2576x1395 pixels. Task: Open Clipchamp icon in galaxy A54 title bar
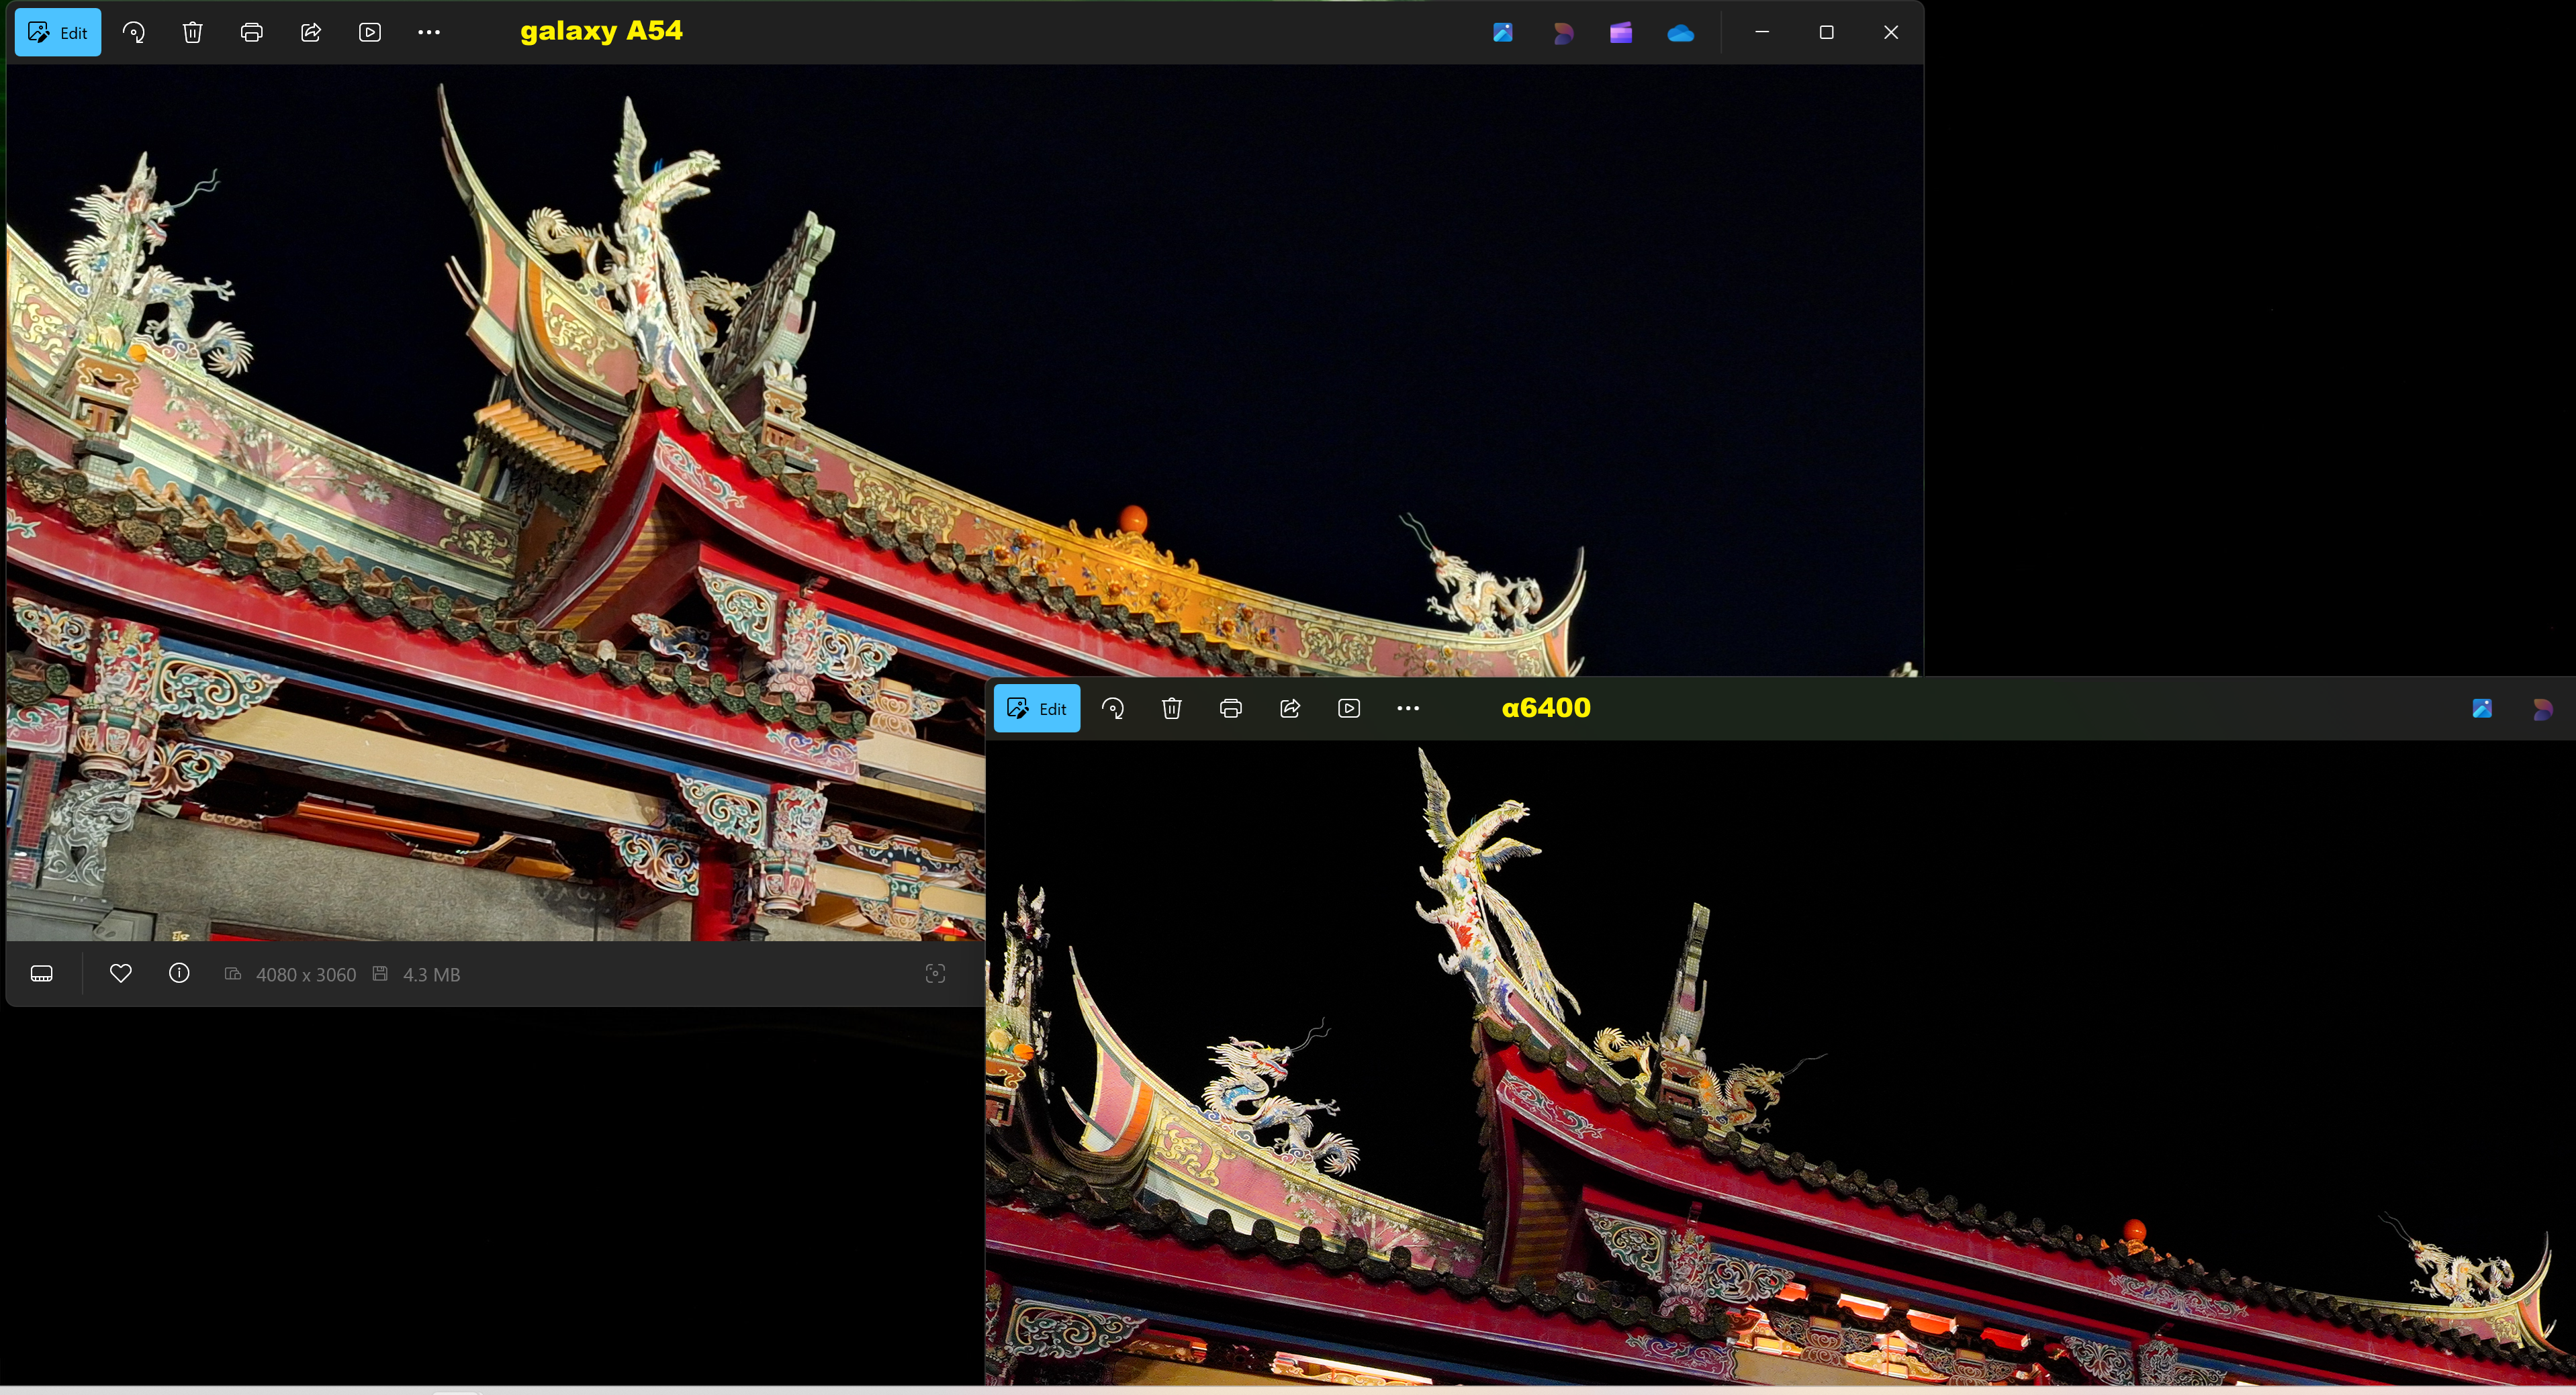[1621, 33]
